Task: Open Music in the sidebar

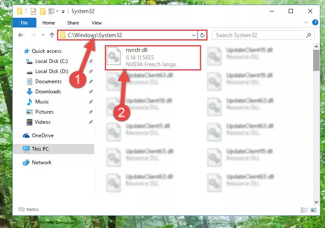Action: pos(38,102)
